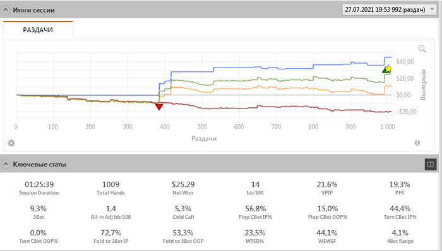Open the session date dropdown
Image resolution: width=442 pixels, height=251 pixels.
click(x=389, y=9)
